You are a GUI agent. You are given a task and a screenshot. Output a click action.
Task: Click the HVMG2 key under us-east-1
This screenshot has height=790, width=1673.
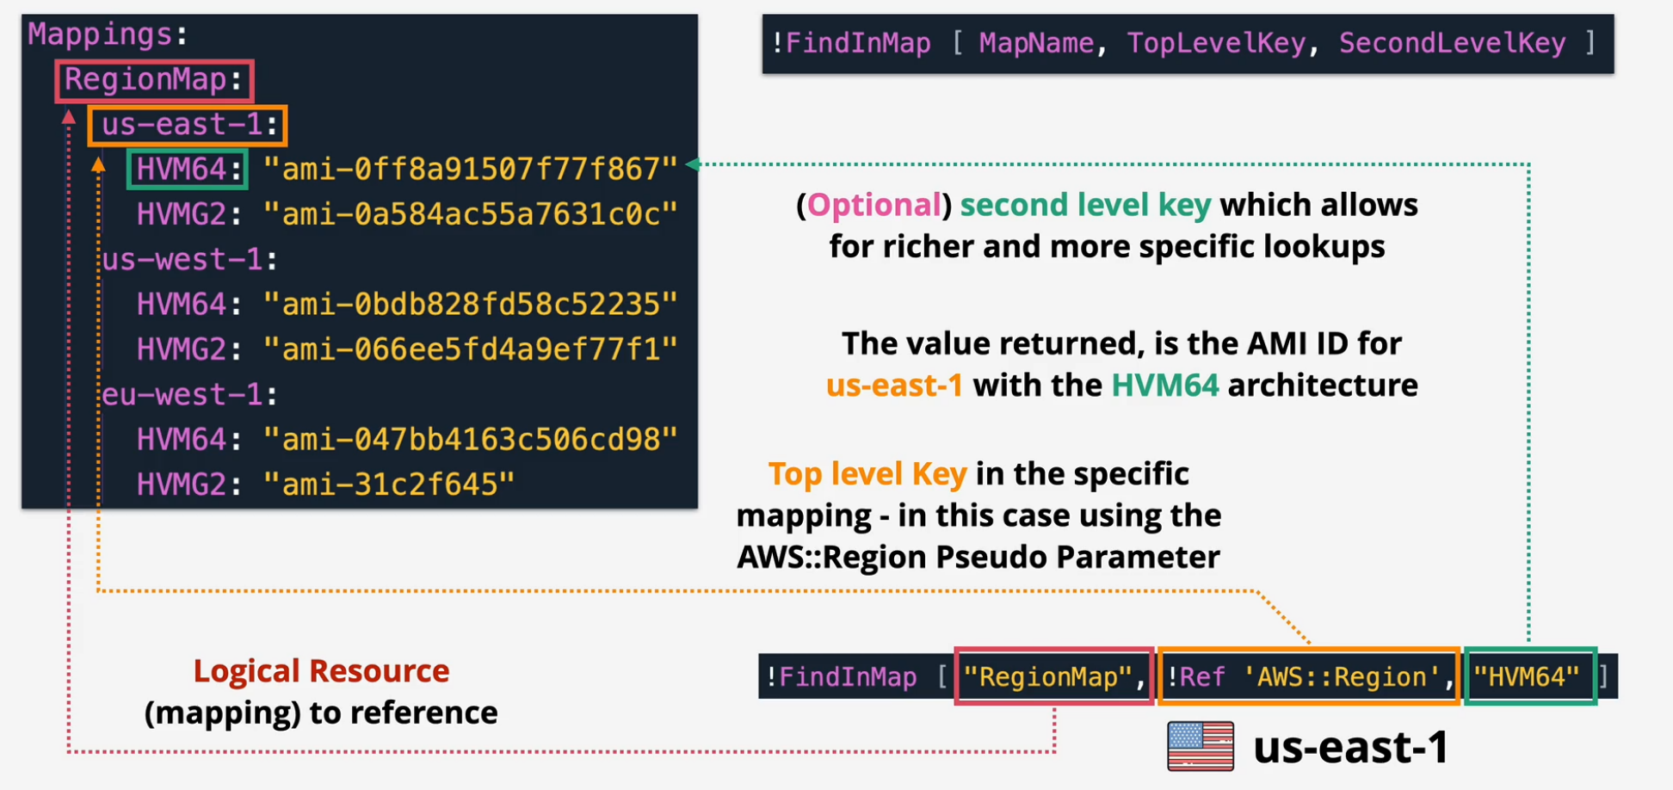tap(188, 213)
